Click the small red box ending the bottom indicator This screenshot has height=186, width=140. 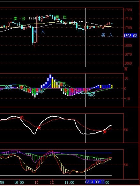pyautogui.click(x=111, y=158)
